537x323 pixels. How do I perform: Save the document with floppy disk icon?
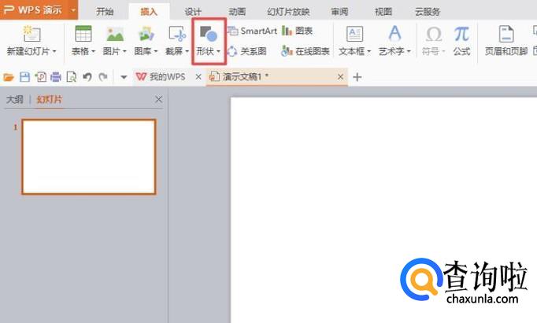24,77
